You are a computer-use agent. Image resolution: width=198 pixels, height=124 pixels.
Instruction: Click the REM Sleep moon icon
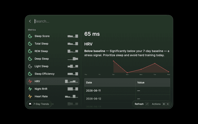(x=30, y=51)
